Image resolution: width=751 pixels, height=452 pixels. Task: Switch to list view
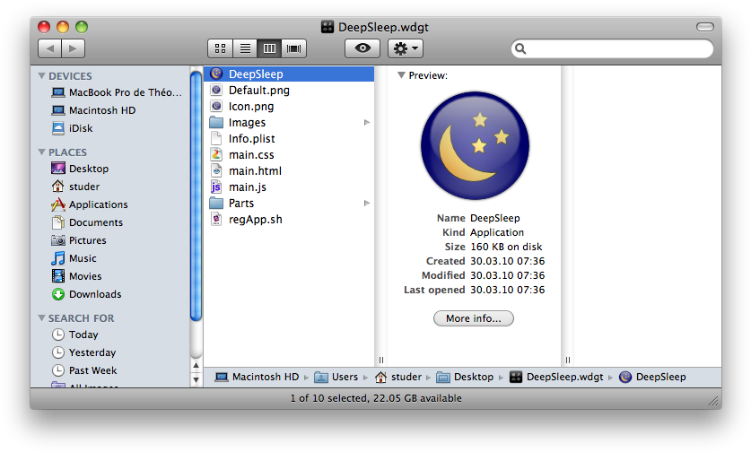click(244, 48)
